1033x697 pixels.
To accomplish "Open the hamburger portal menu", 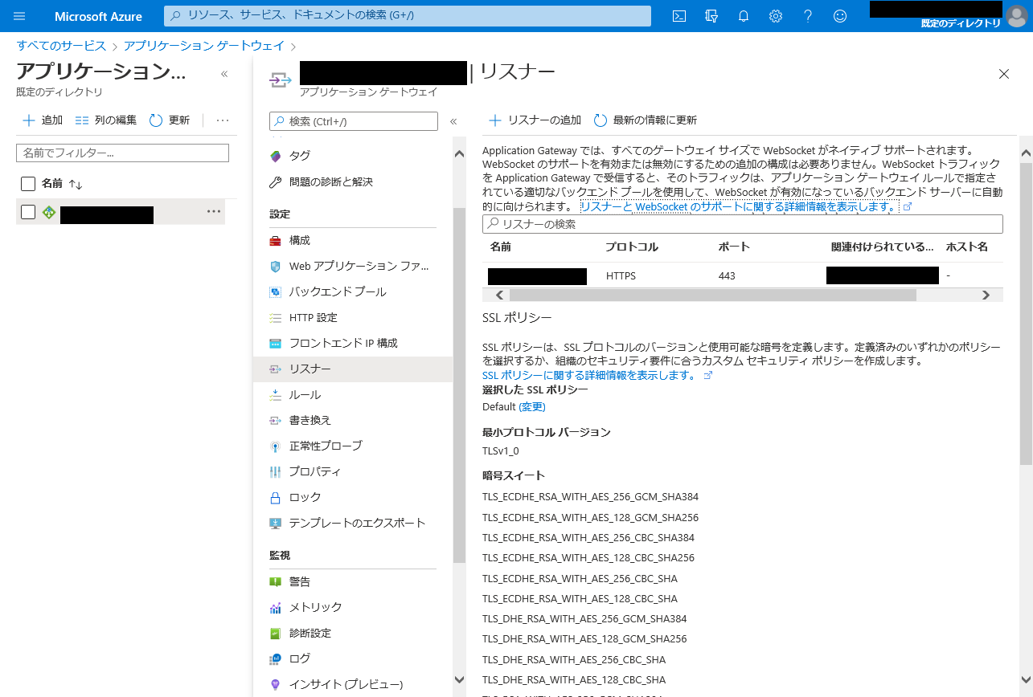I will (20, 16).
